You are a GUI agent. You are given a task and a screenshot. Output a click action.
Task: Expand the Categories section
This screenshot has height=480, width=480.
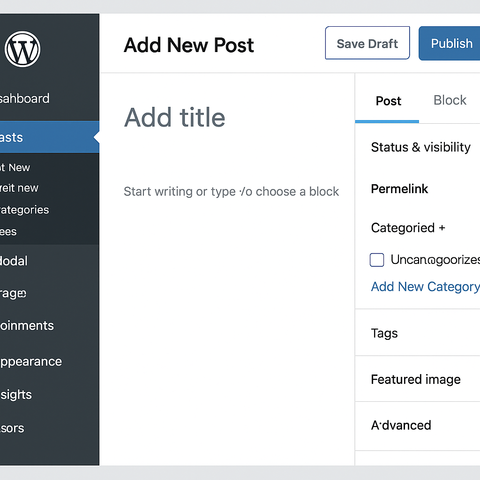click(x=407, y=228)
